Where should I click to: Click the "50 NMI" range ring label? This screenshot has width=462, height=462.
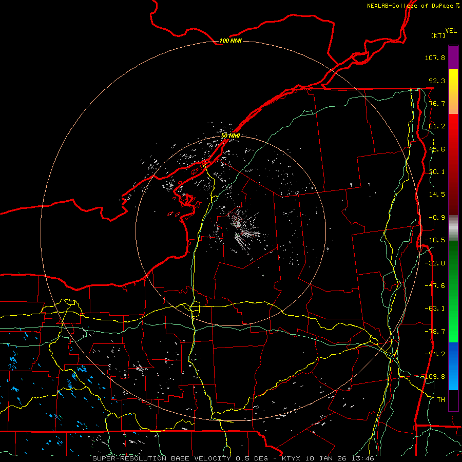pos(230,136)
